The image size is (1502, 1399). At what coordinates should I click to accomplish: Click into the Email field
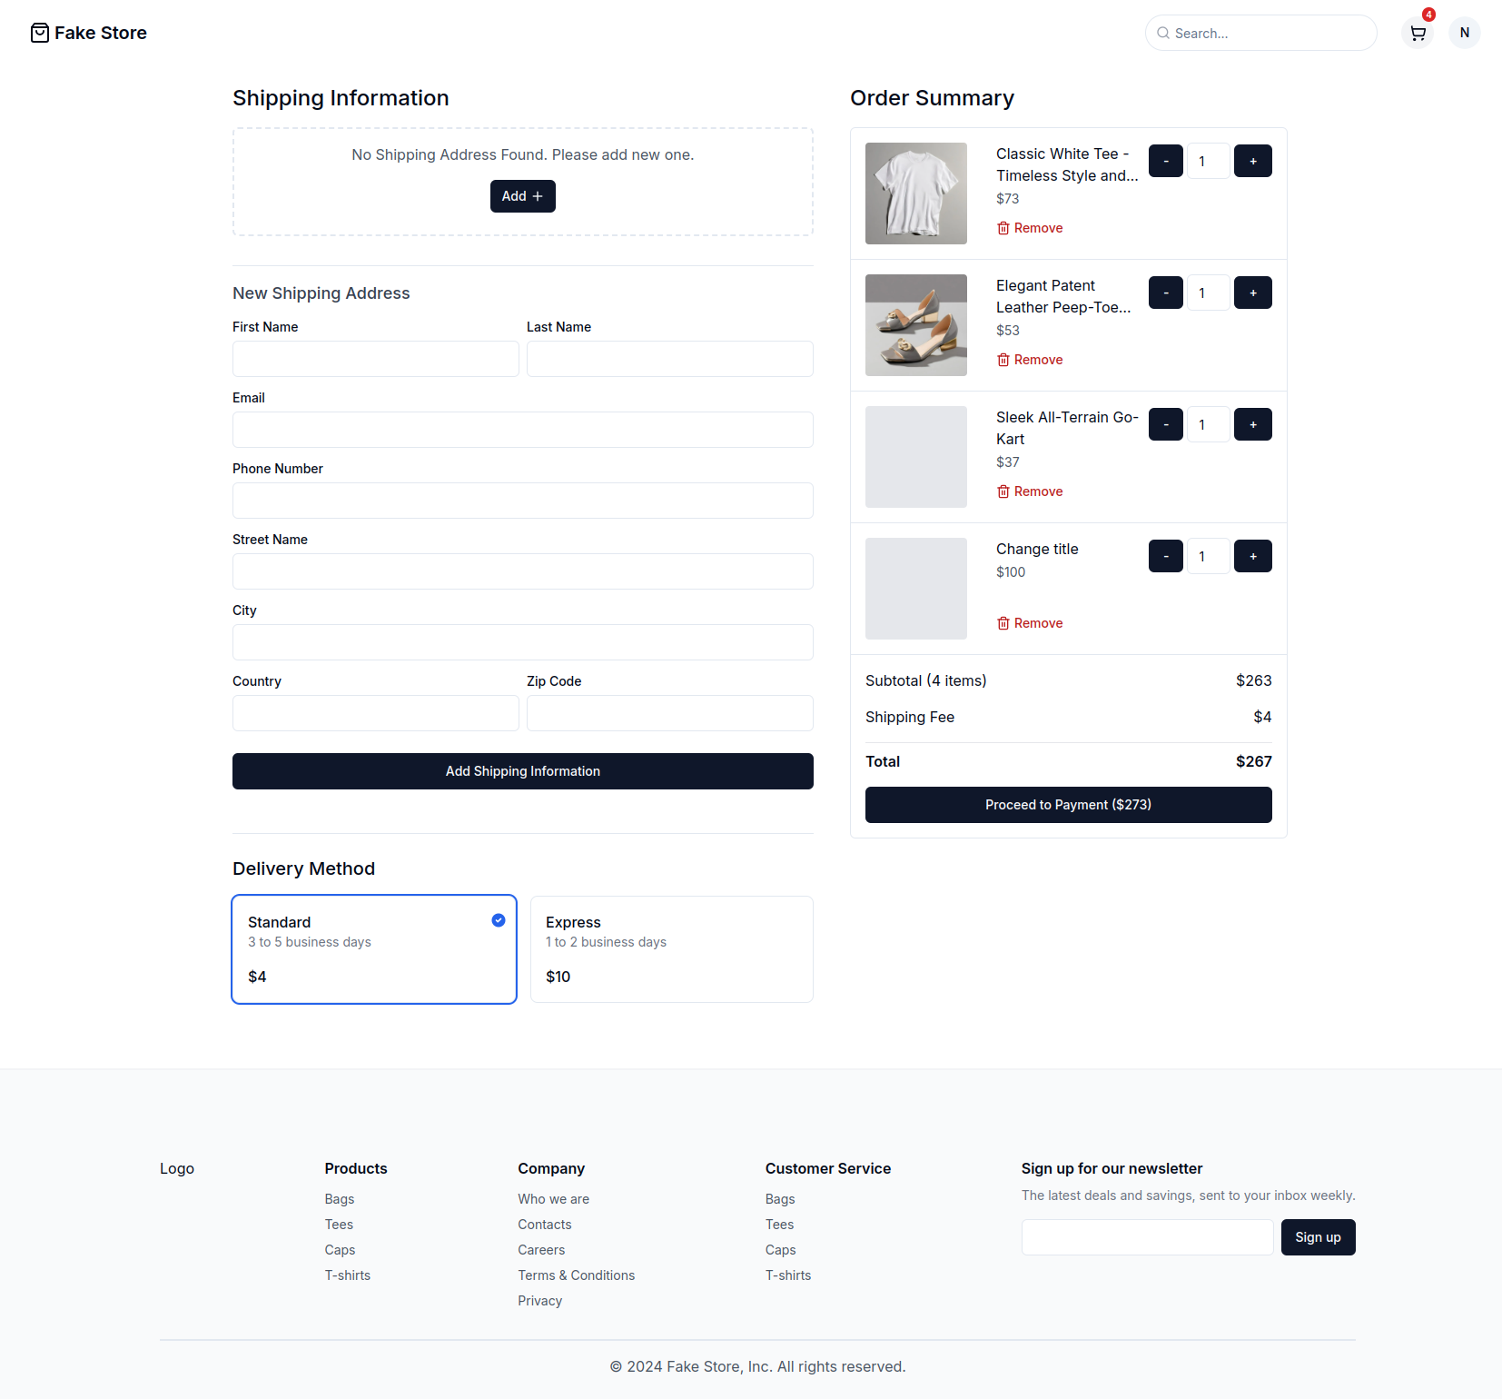[522, 430]
